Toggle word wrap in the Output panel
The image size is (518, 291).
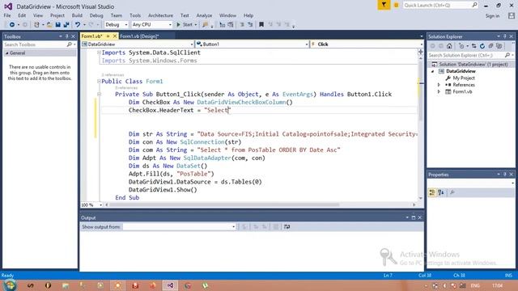287,226
